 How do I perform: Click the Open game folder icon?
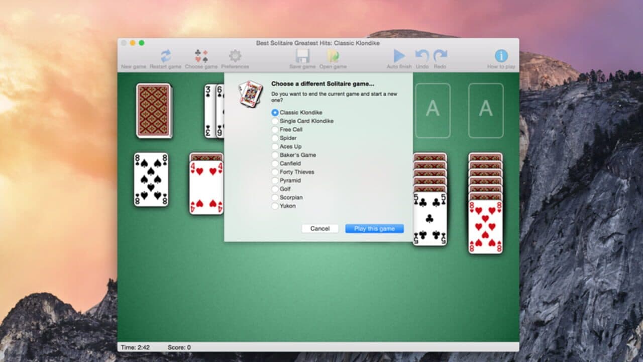333,56
